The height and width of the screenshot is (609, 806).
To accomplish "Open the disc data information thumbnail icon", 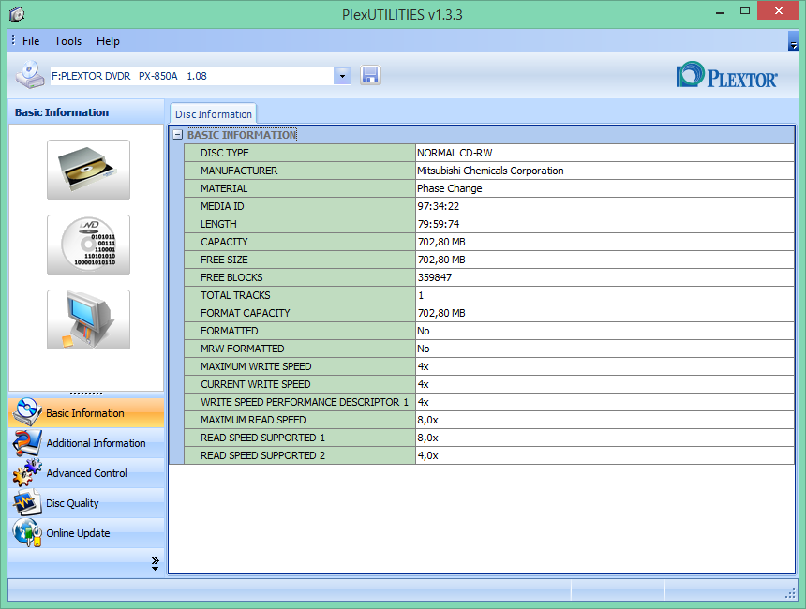I will point(88,245).
